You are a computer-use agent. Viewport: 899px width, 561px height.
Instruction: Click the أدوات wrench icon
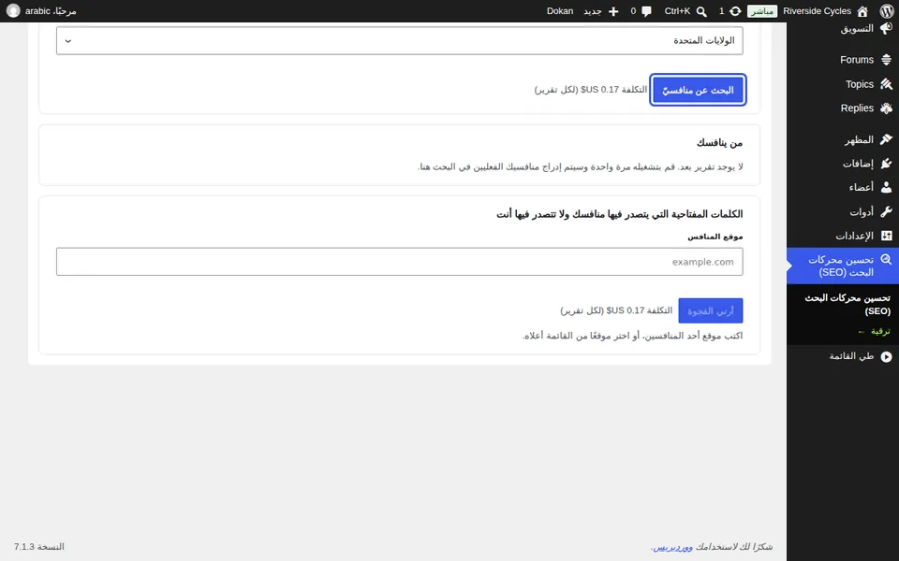click(x=887, y=212)
